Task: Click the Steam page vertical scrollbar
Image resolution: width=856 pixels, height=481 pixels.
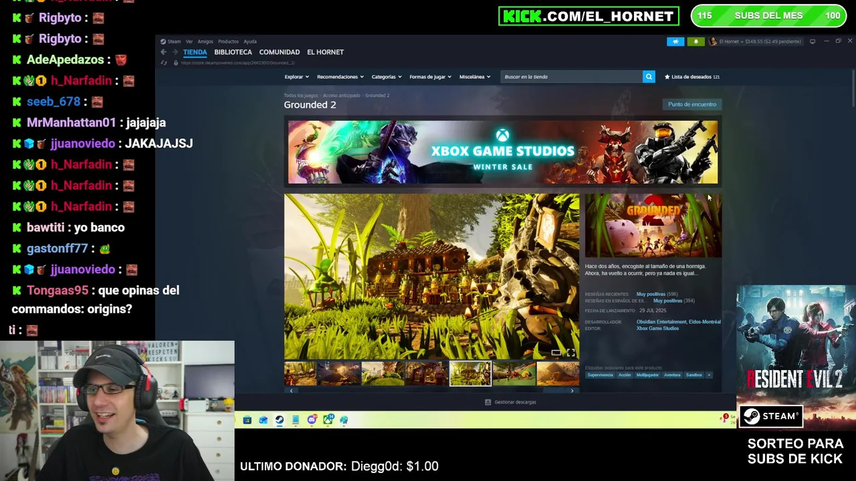Action: pyautogui.click(x=853, y=87)
